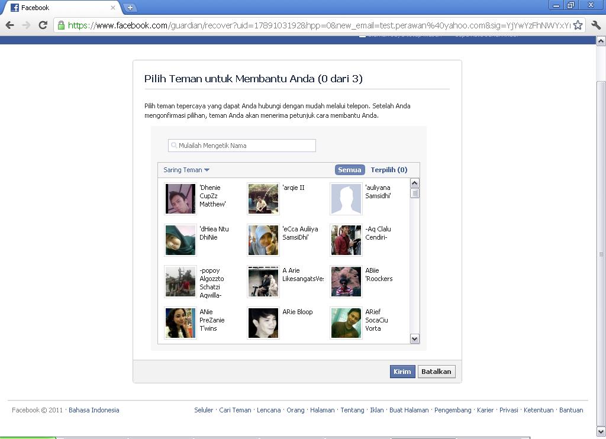Click the name text 'auliyana Samsidhi'
This screenshot has width=606, height=439.
tap(378, 192)
